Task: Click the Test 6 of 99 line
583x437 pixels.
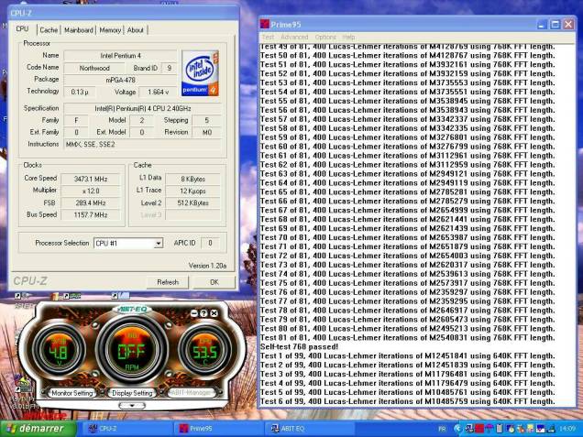Action: (408, 401)
